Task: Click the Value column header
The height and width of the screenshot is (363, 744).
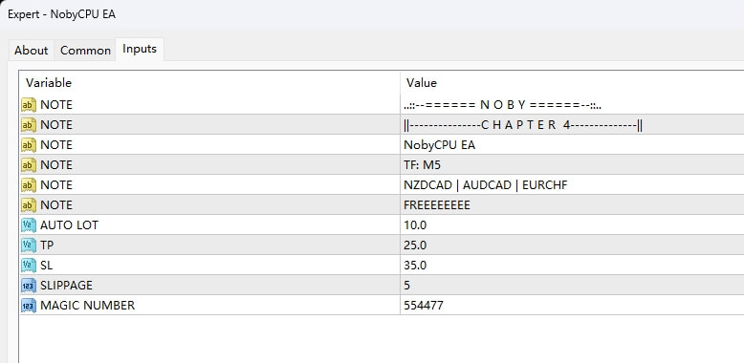Action: pyautogui.click(x=572, y=83)
